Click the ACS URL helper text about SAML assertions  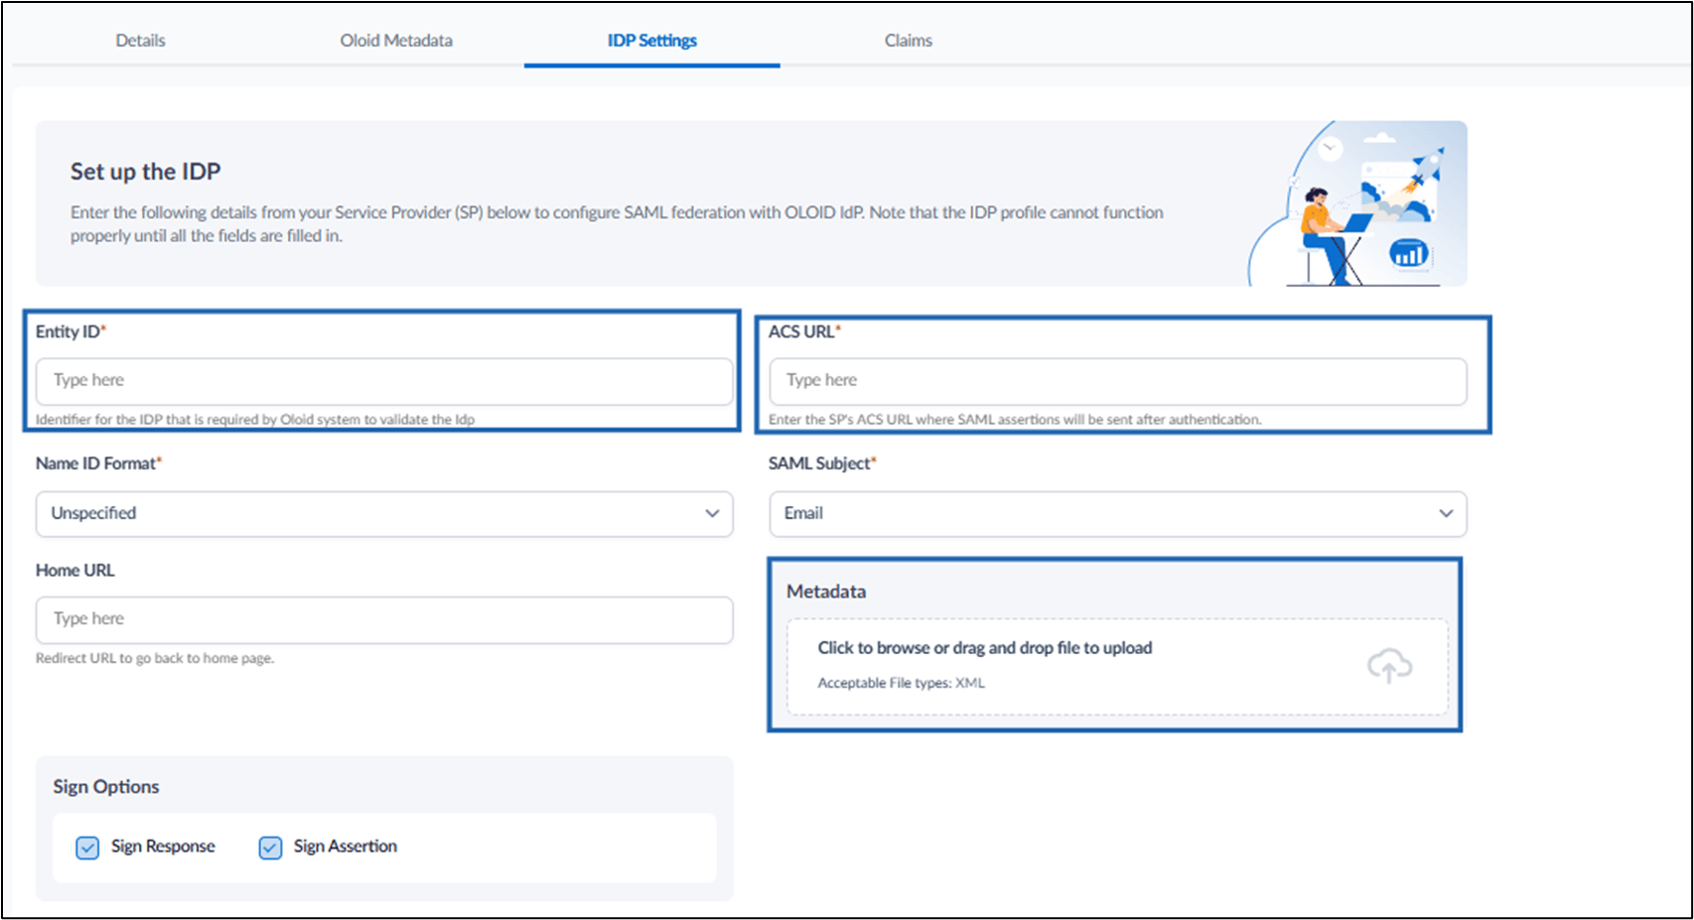pos(1015,420)
